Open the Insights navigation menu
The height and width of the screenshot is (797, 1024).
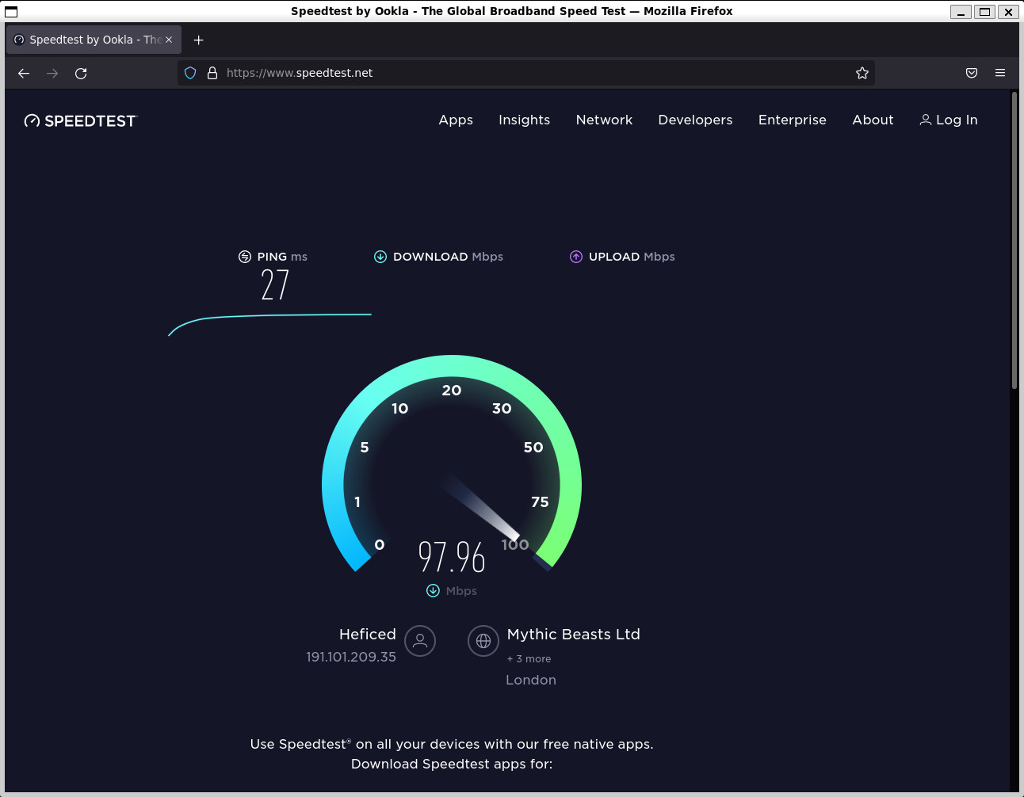[x=524, y=120]
